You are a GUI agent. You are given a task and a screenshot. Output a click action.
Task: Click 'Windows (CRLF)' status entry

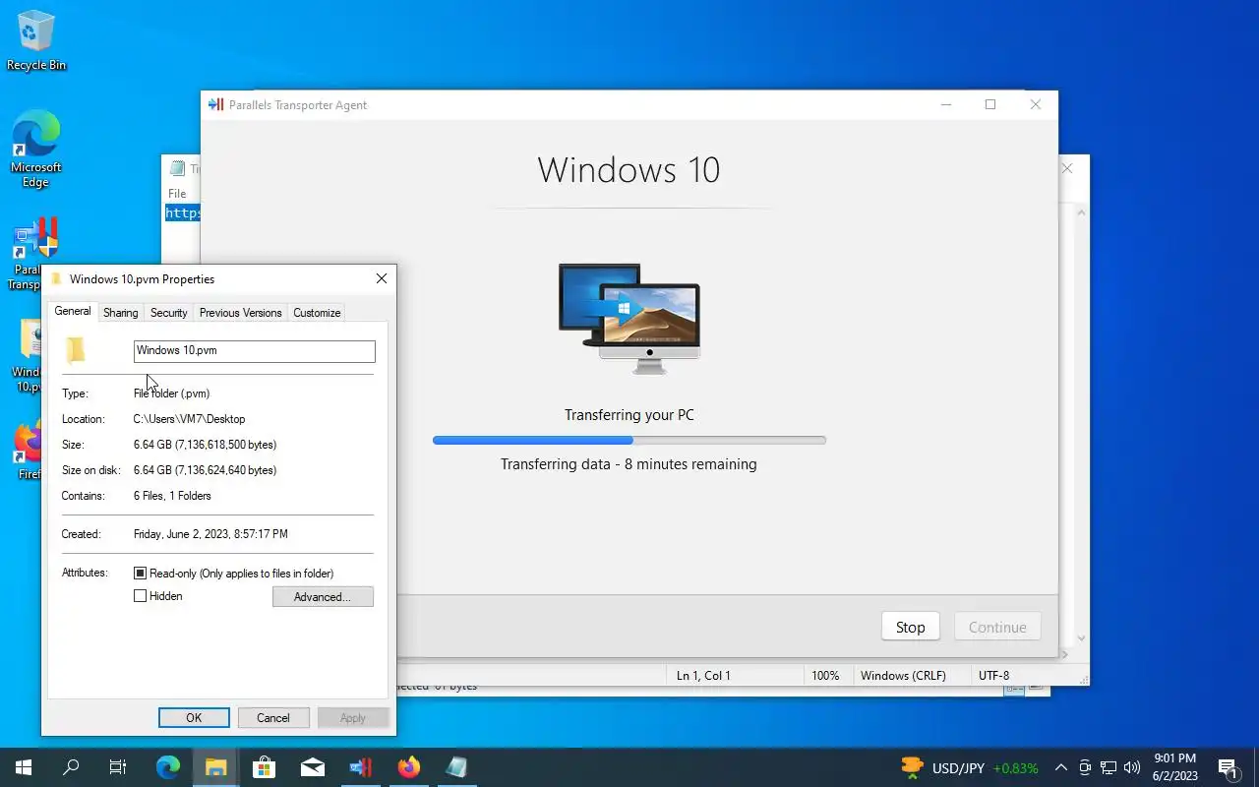pyautogui.click(x=903, y=676)
